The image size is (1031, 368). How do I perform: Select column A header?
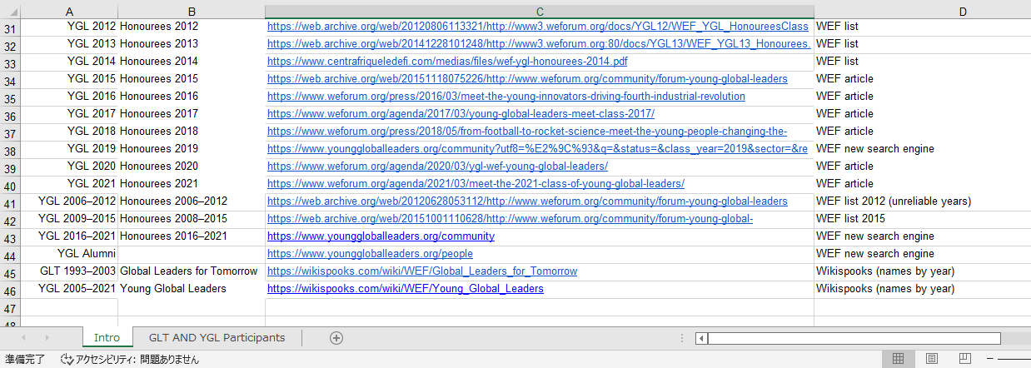[x=68, y=10]
